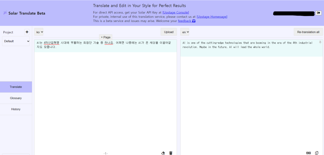Image resolution: width=324 pixels, height=155 pixels.
Task: Open the source language 'ko' dropdown
Action: coord(39,32)
